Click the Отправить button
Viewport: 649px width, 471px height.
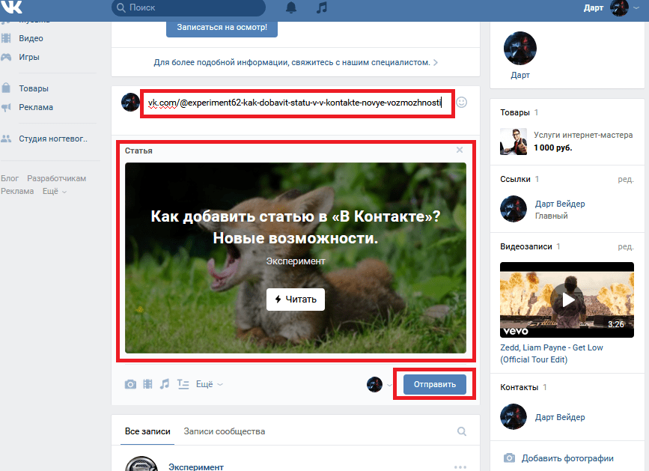[x=435, y=384]
